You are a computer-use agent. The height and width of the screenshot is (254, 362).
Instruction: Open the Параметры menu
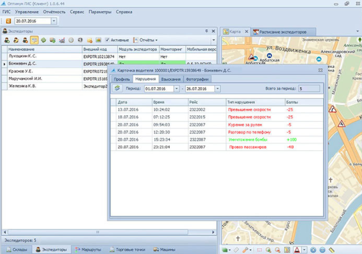100,12
